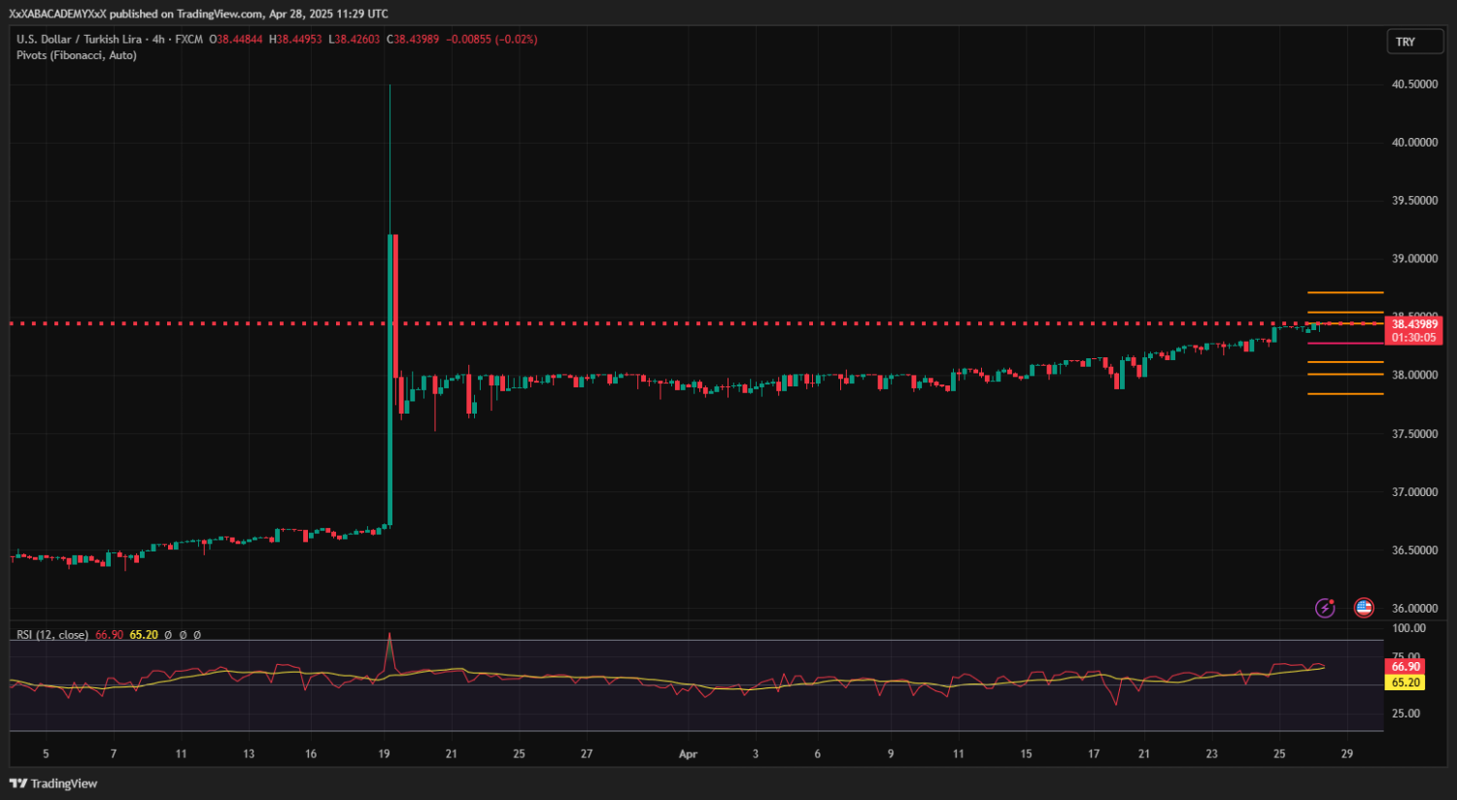The image size is (1457, 800).
Task: Click the red RSI value tag 66.90
Action: [1406, 666]
